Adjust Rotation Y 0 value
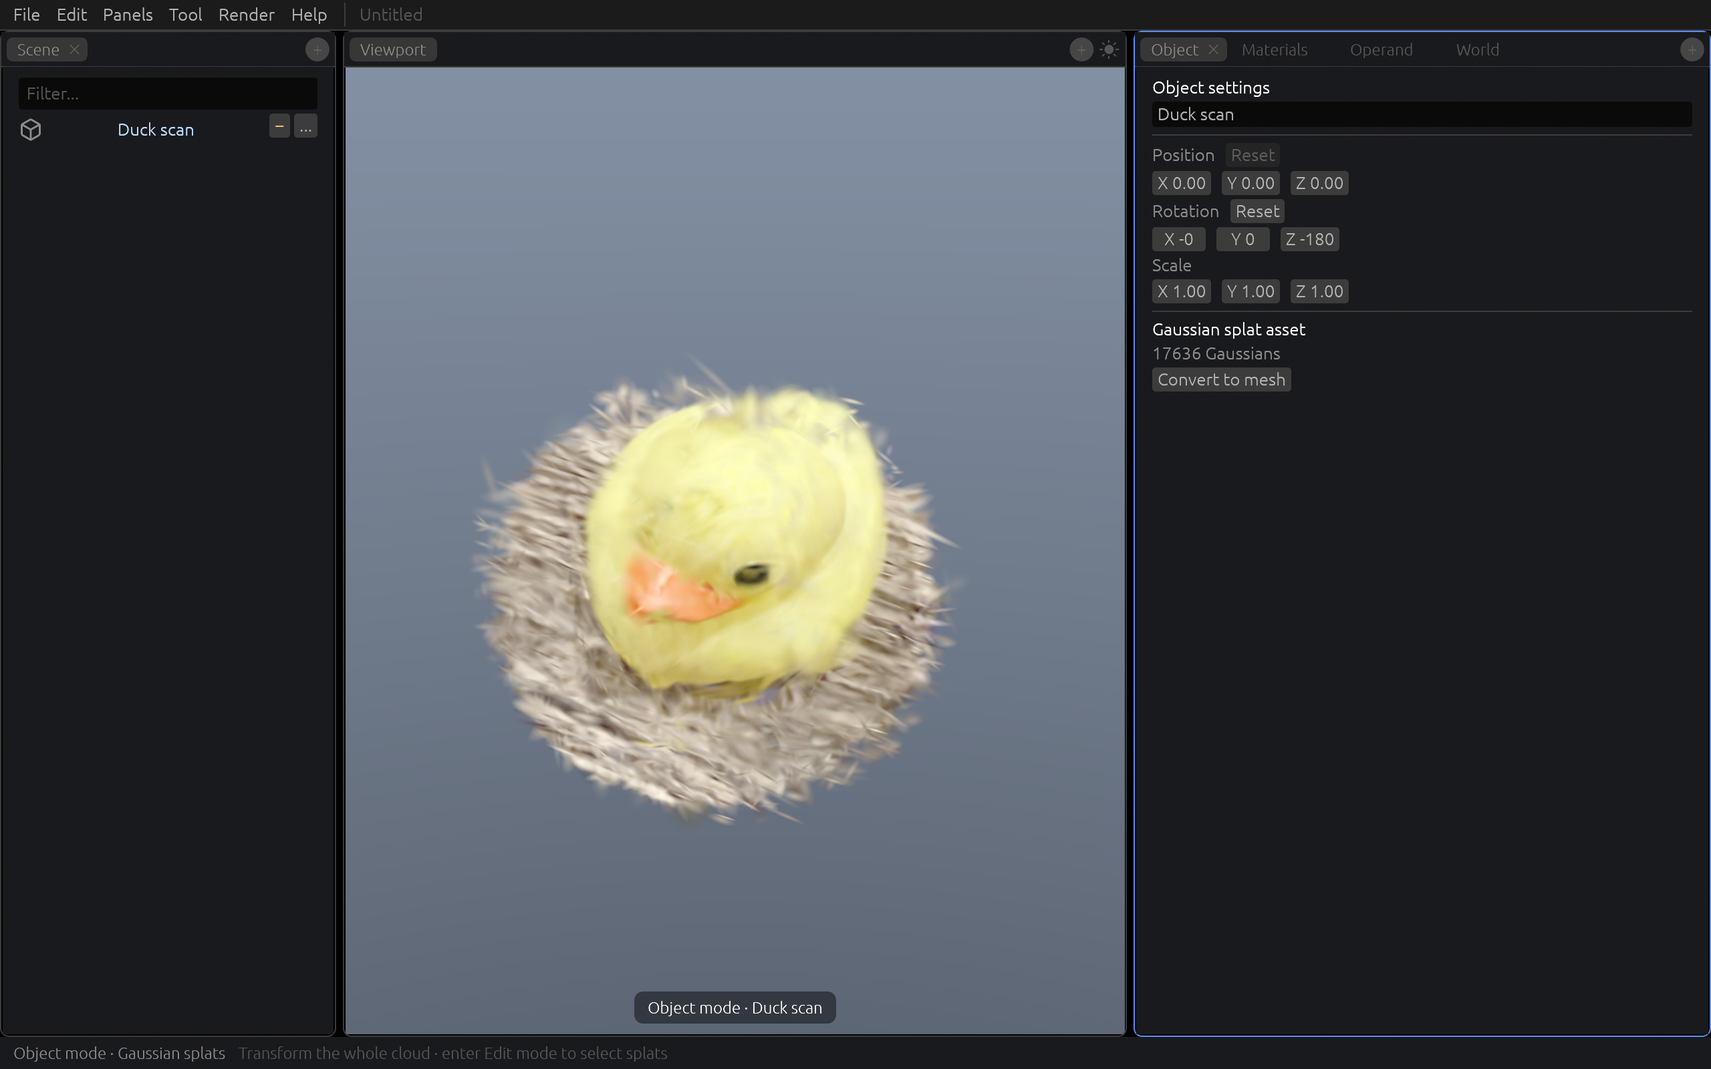 pos(1243,239)
